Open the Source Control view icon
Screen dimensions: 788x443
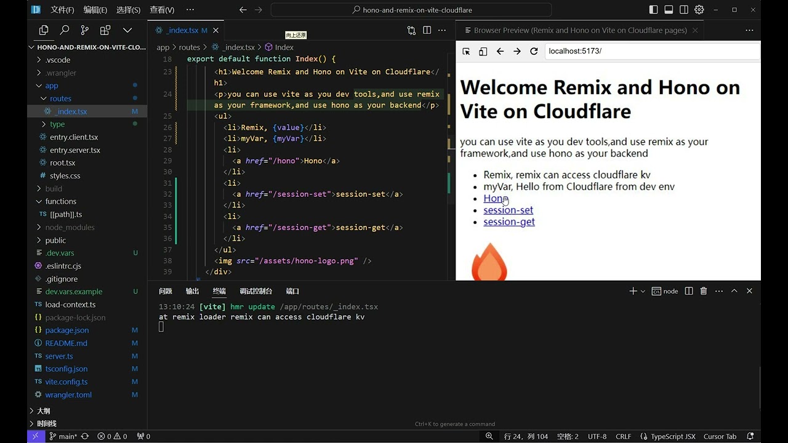tap(84, 30)
